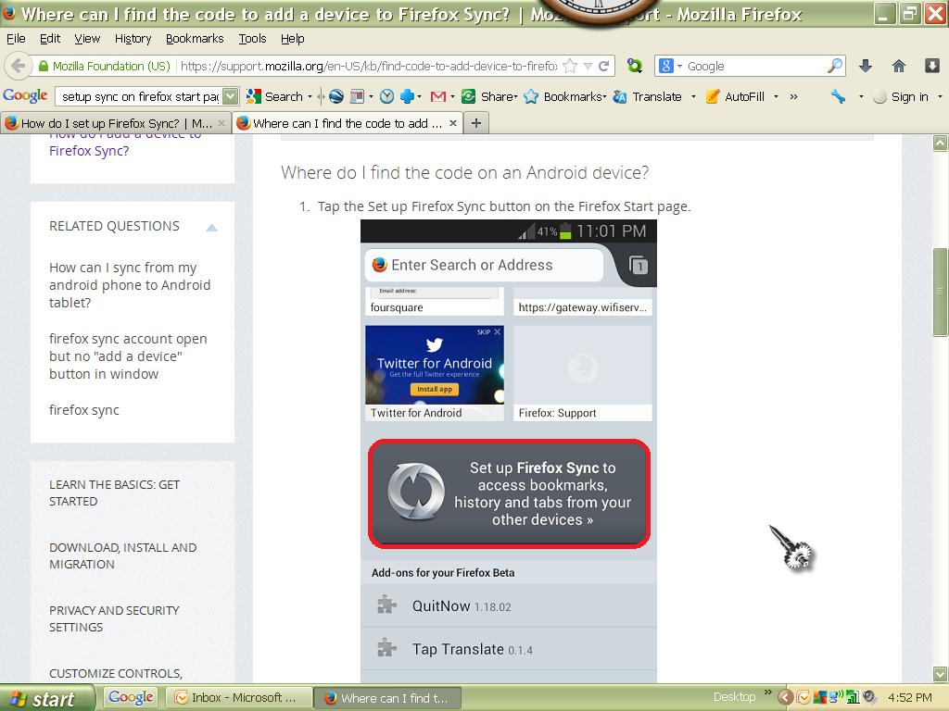Open 'Learn the Basics: Get Started' topic
The height and width of the screenshot is (711, 949).
[x=114, y=493]
